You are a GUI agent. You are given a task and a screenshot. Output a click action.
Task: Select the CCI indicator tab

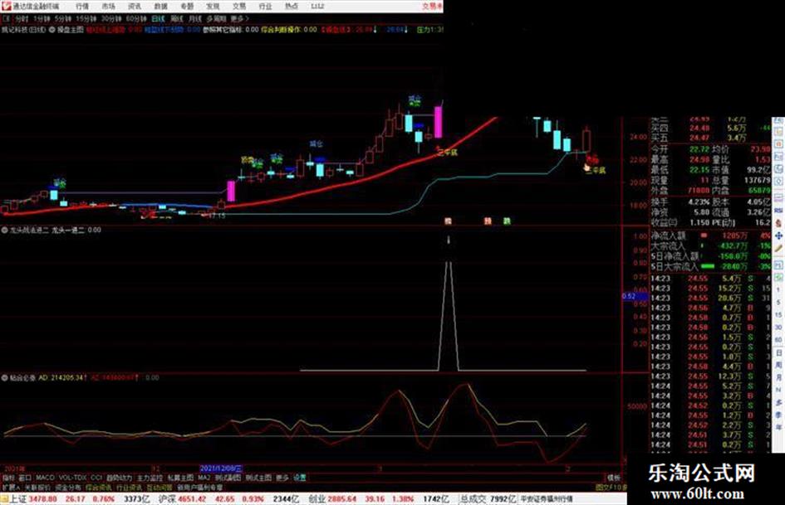click(x=96, y=478)
